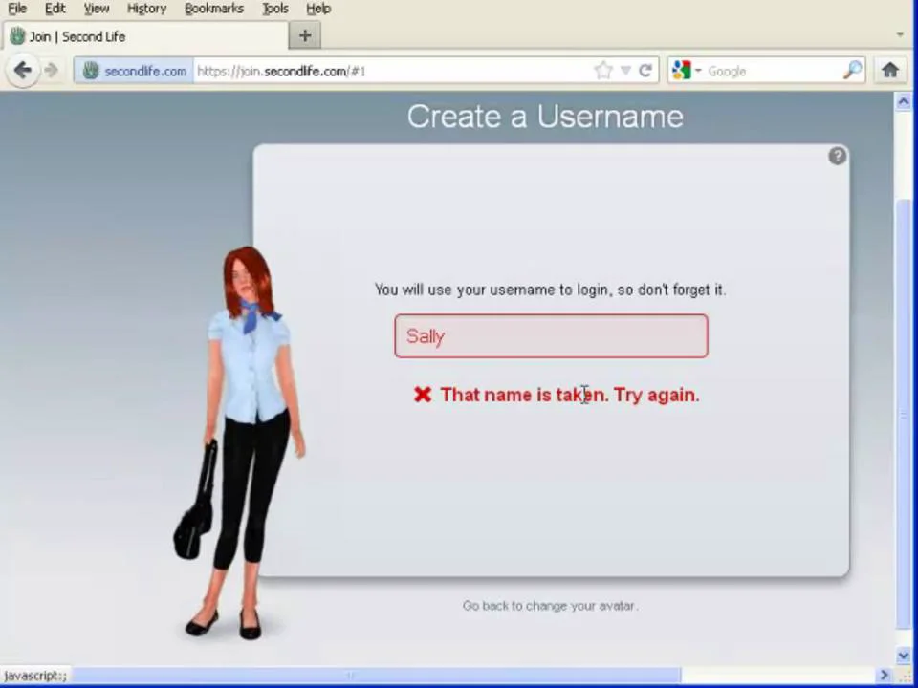Open the Bookmarks menu

214,9
